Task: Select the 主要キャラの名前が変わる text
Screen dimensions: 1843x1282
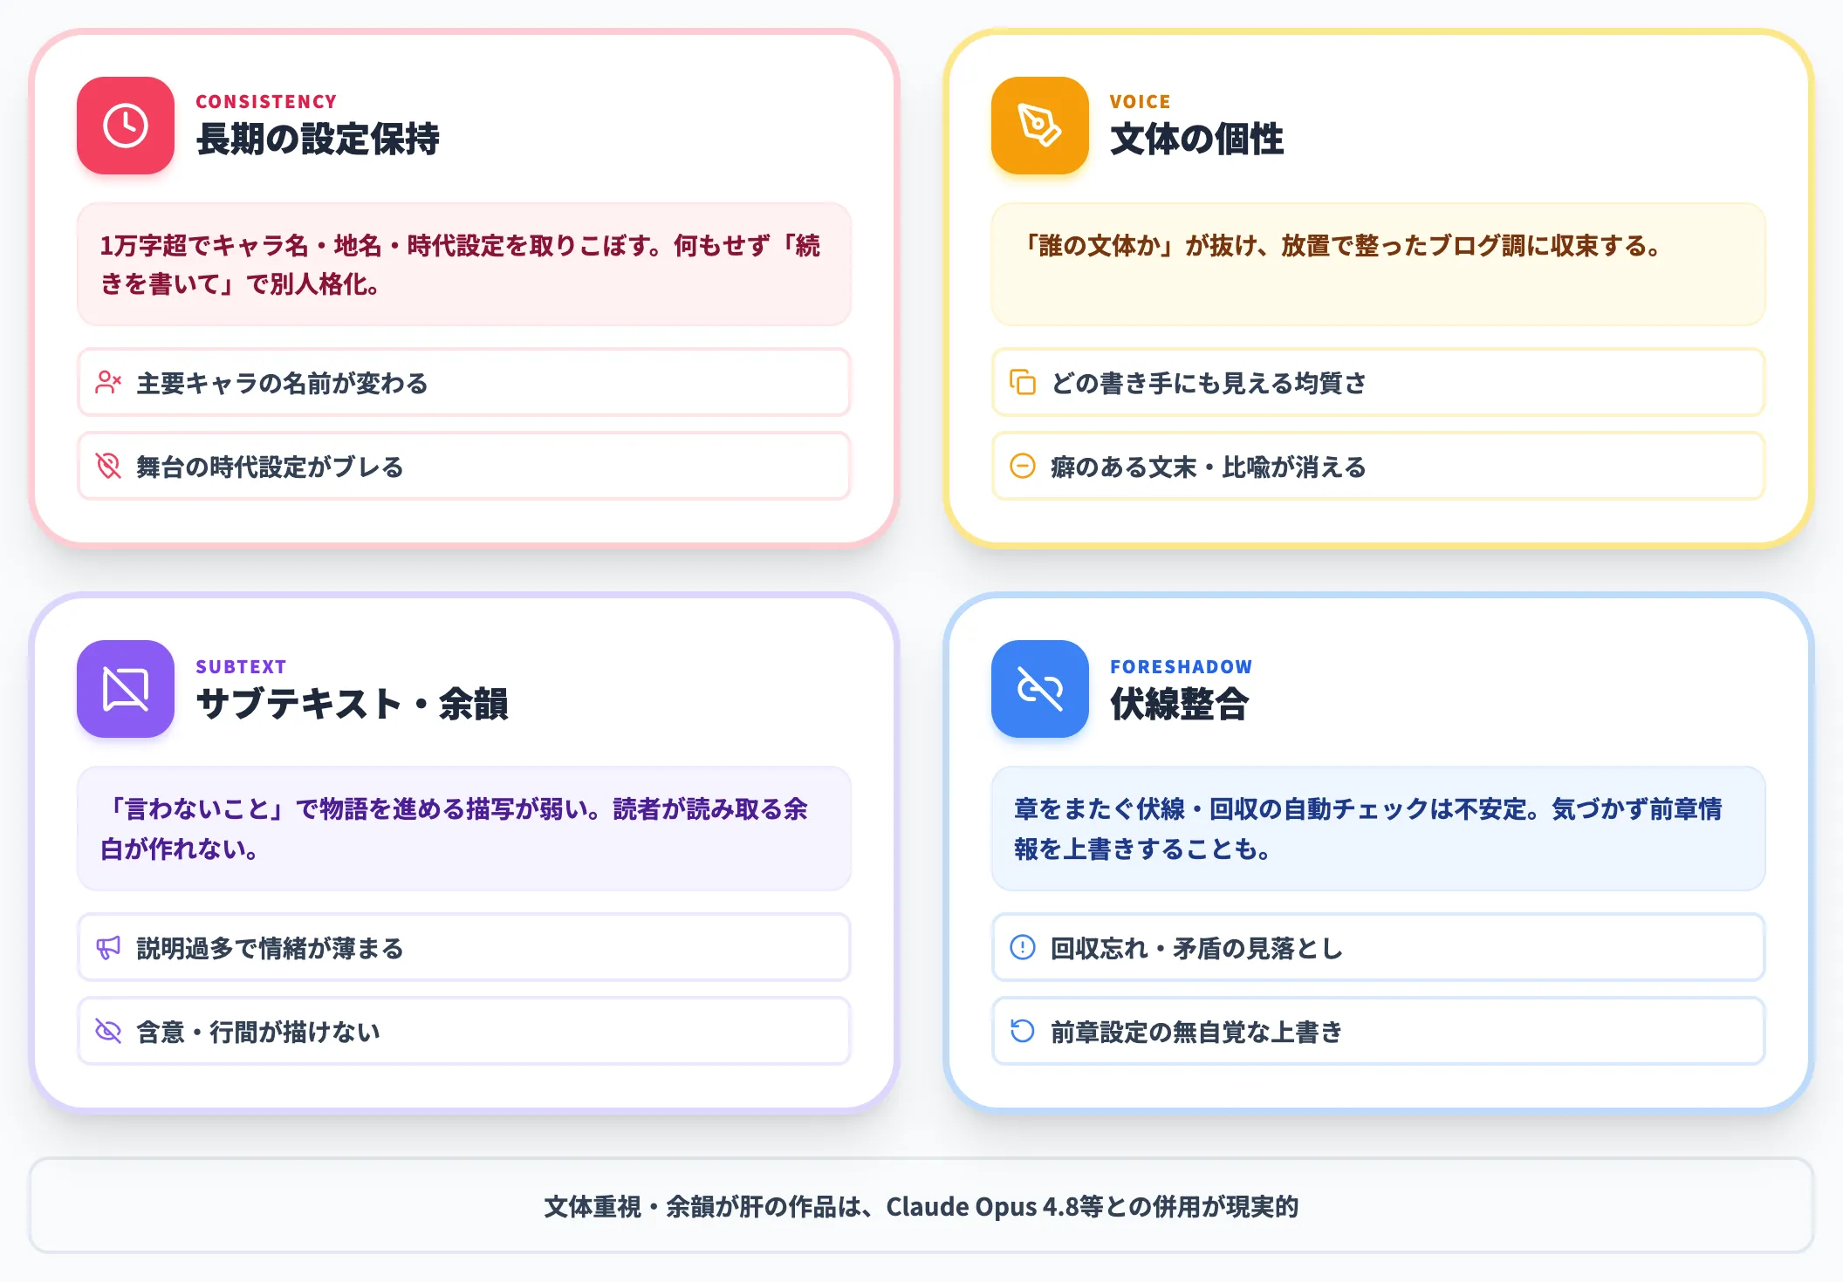Action: (x=282, y=383)
